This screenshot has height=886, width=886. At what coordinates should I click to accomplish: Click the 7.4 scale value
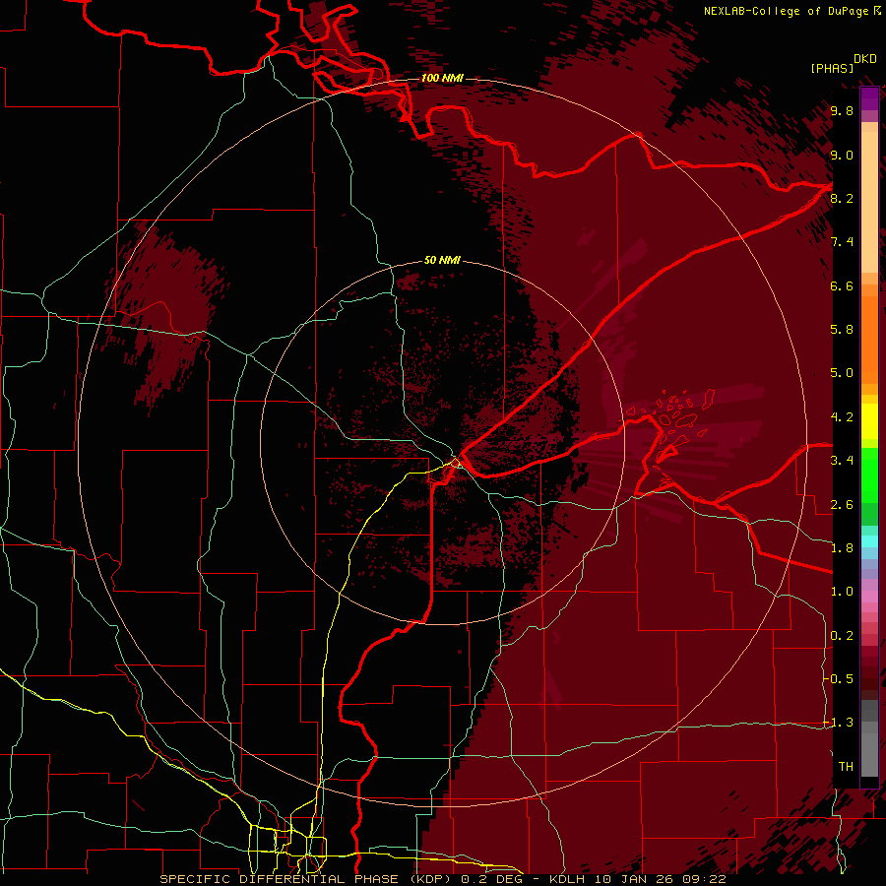point(842,242)
